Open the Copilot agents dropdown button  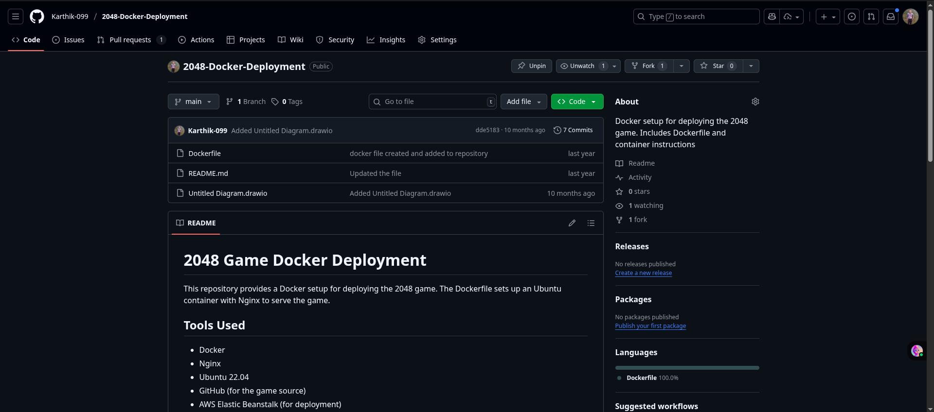click(792, 17)
